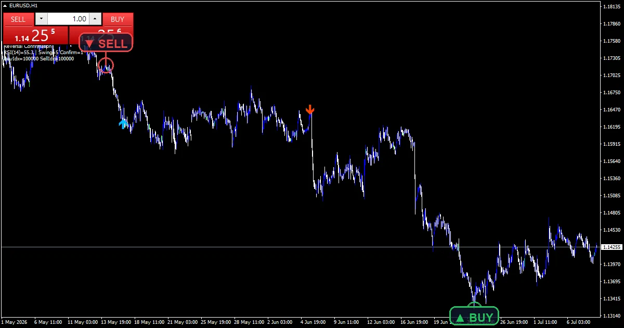
Task: Click the 13 May 19:00 time label
Action: click(x=115, y=322)
